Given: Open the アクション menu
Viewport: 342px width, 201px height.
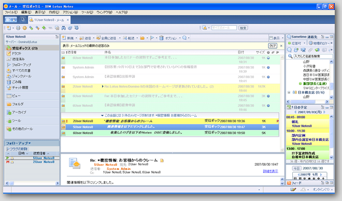Looking at the screenshot, I should tap(70, 12).
